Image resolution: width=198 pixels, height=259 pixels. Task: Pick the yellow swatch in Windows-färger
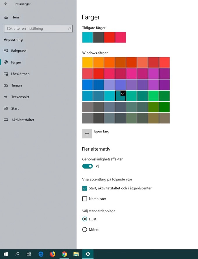click(88, 62)
